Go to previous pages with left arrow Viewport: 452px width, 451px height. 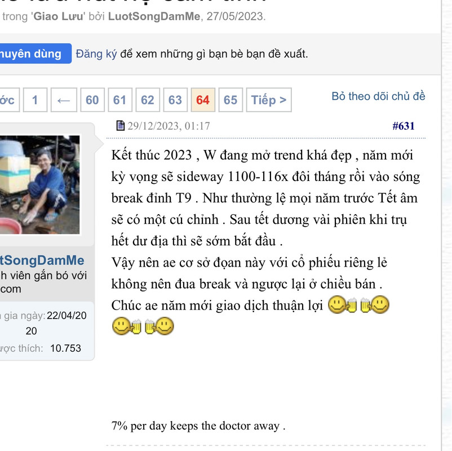tap(64, 100)
